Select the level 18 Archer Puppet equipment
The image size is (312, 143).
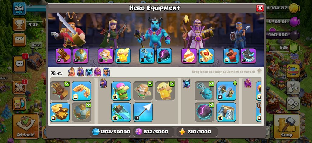(121, 91)
